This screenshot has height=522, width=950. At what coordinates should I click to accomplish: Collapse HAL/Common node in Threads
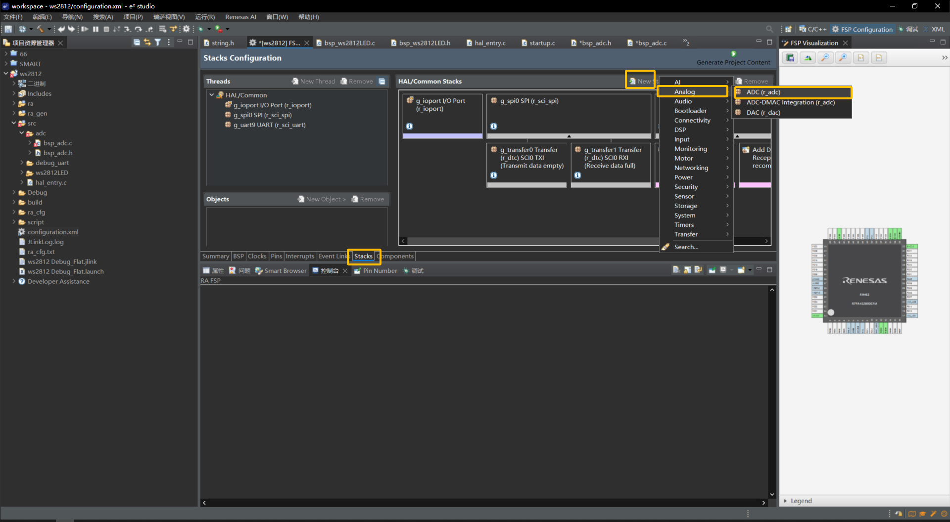(x=212, y=95)
